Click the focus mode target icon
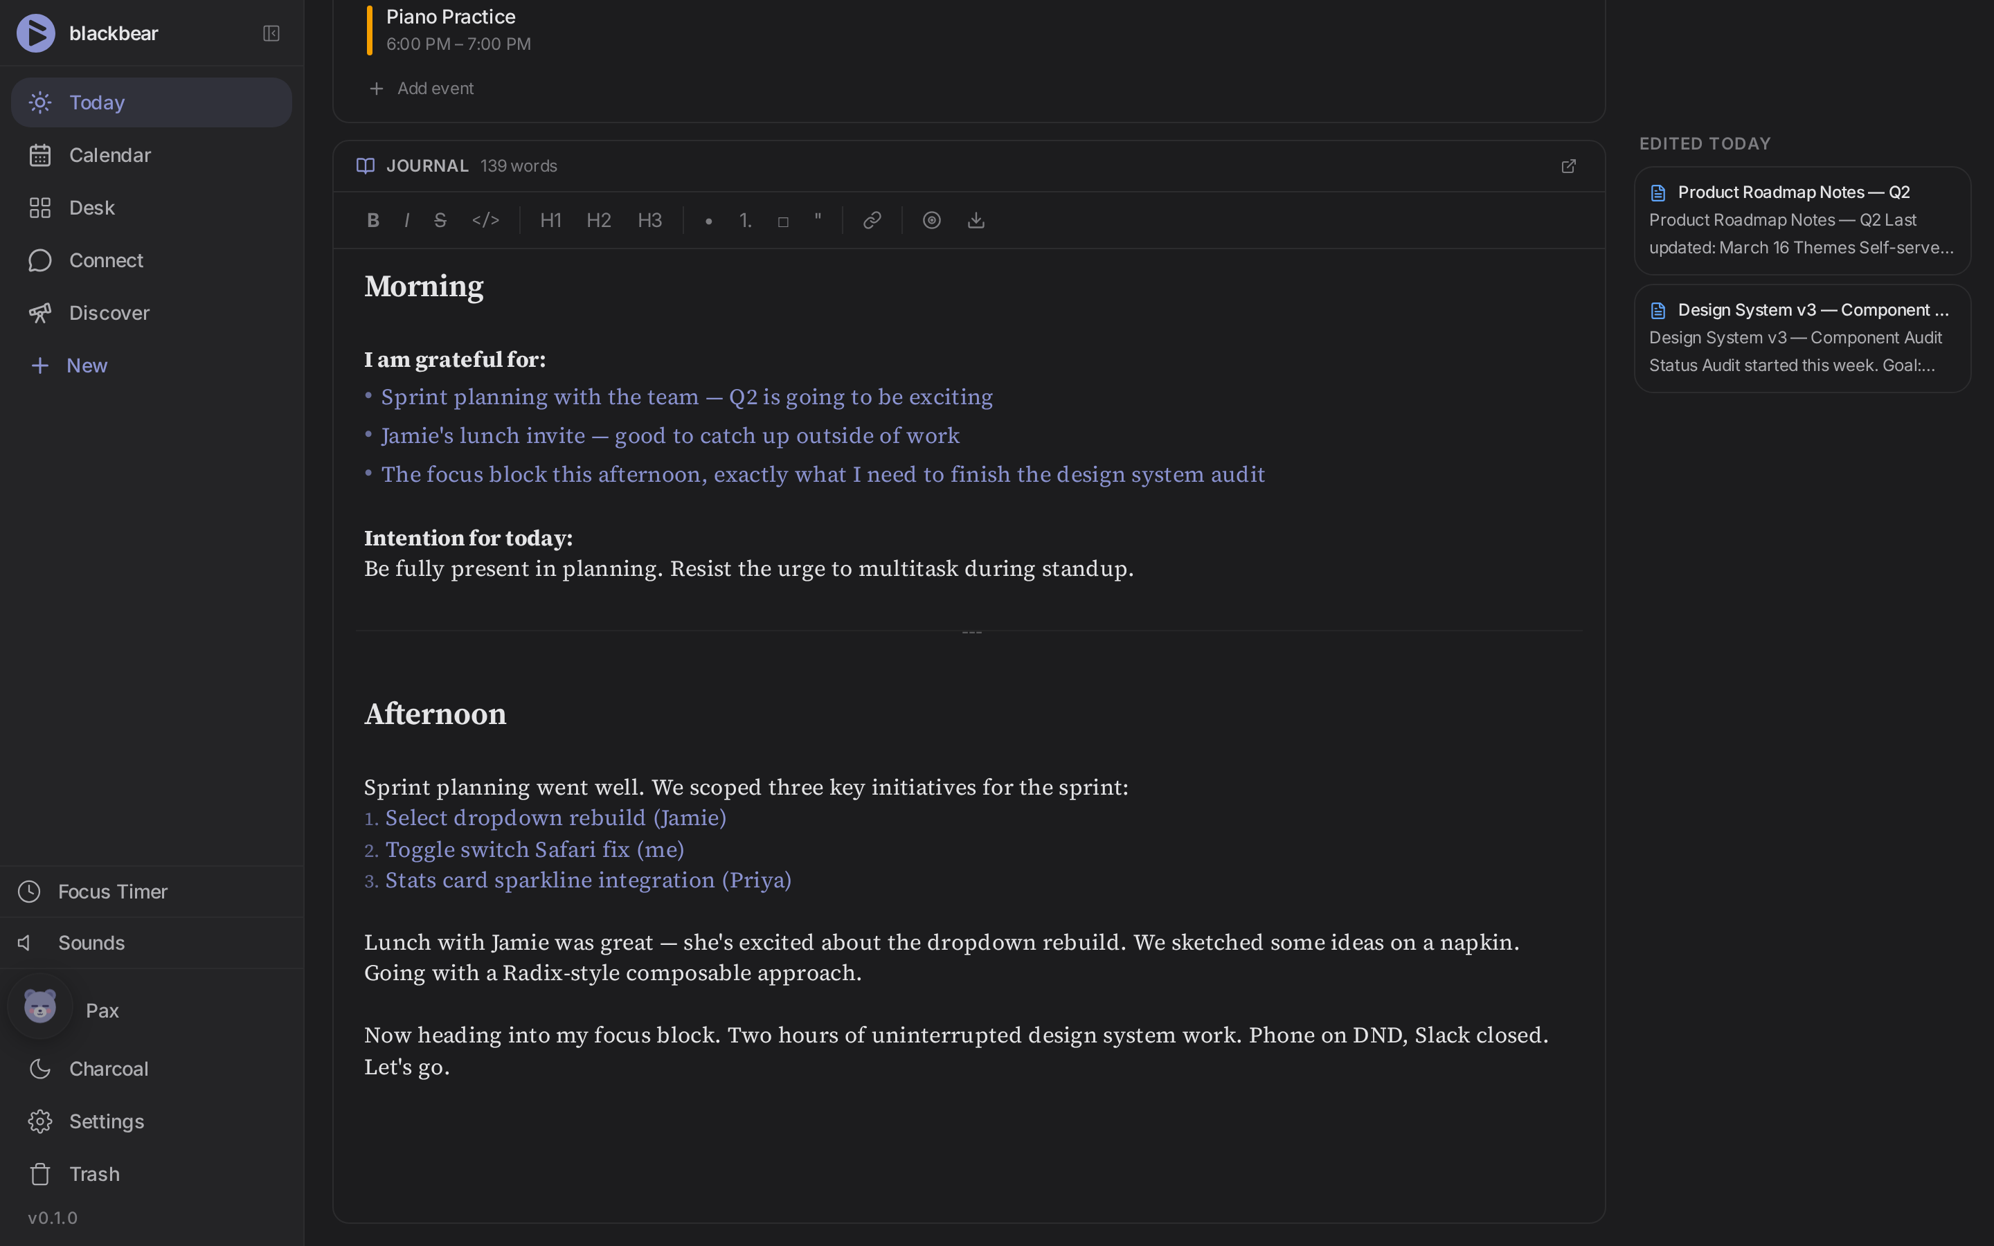Image resolution: width=1994 pixels, height=1246 pixels. click(x=931, y=220)
